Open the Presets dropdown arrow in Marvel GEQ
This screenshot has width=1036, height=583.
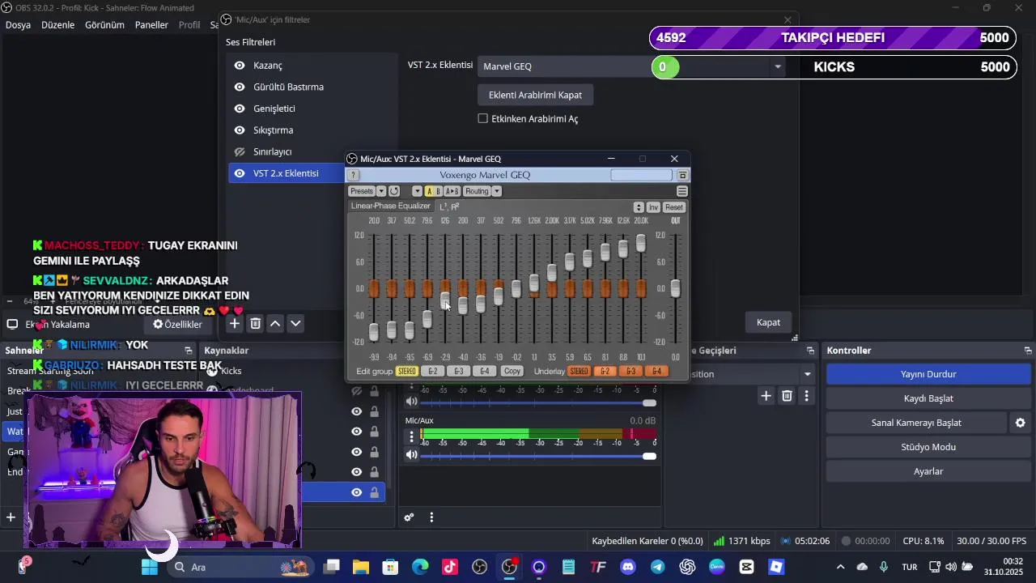(381, 191)
